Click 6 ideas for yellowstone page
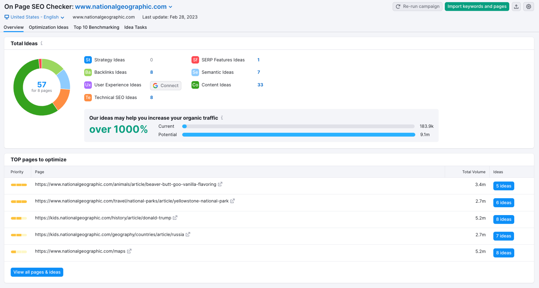The height and width of the screenshot is (288, 539). (x=503, y=202)
